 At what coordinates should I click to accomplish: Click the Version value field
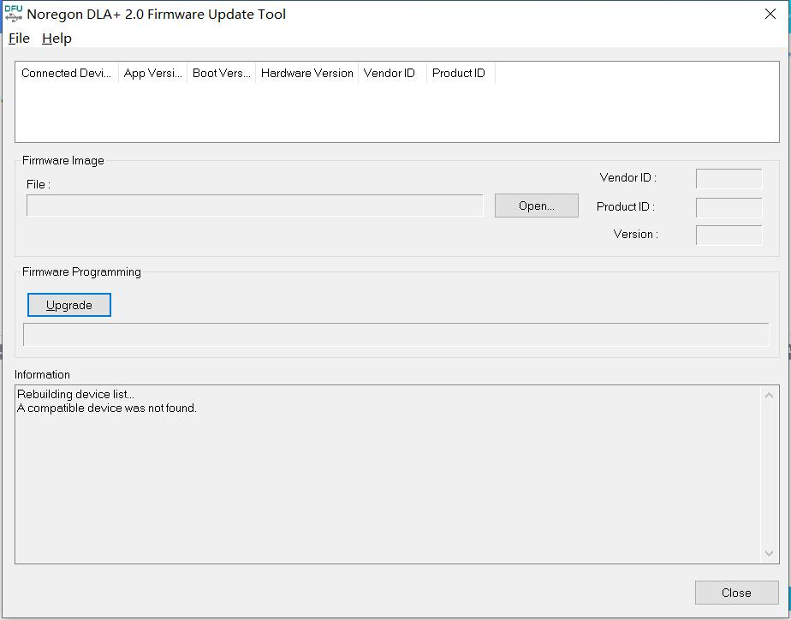729,235
